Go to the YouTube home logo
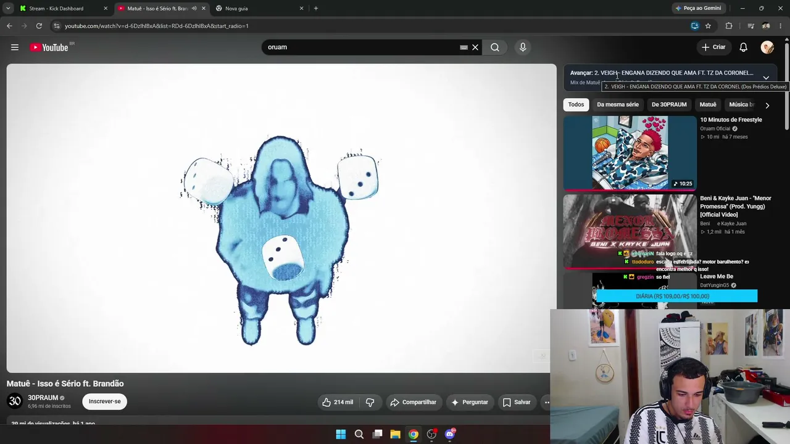This screenshot has width=790, height=444. pyautogui.click(x=49, y=47)
